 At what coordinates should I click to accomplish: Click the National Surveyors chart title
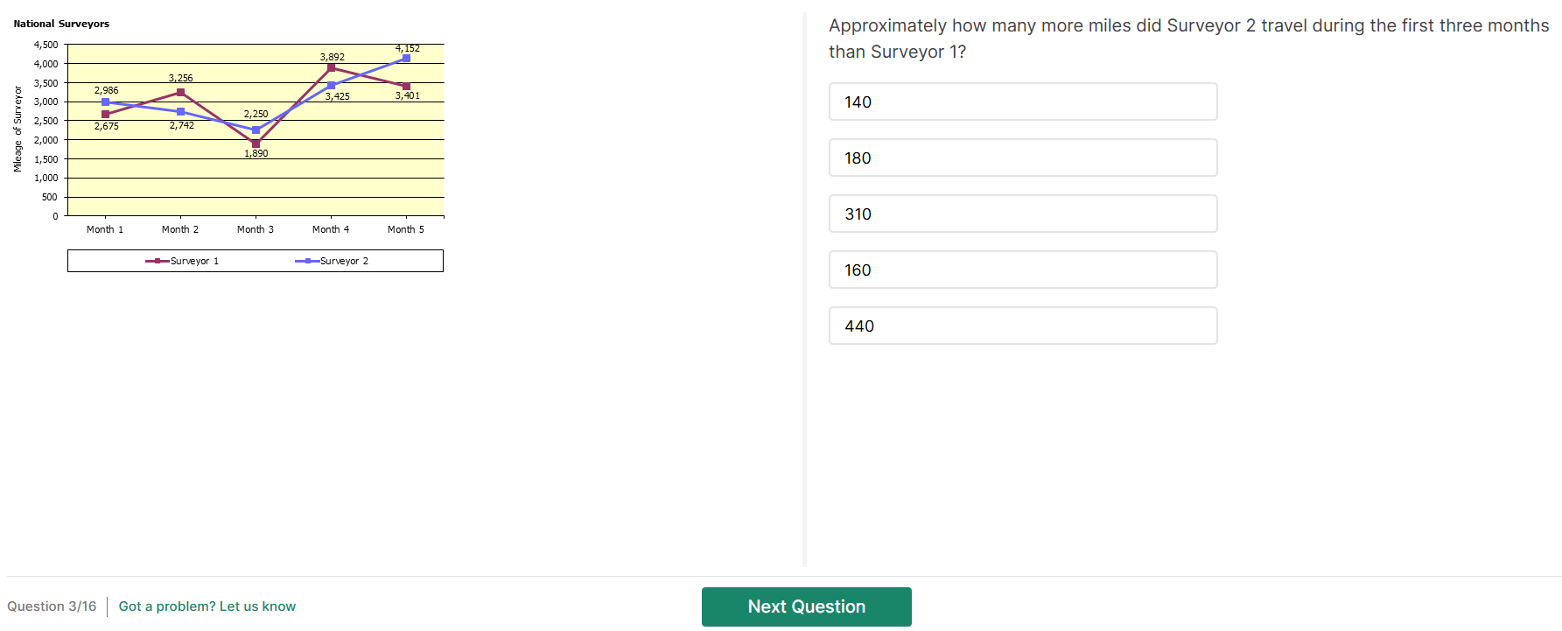(61, 24)
